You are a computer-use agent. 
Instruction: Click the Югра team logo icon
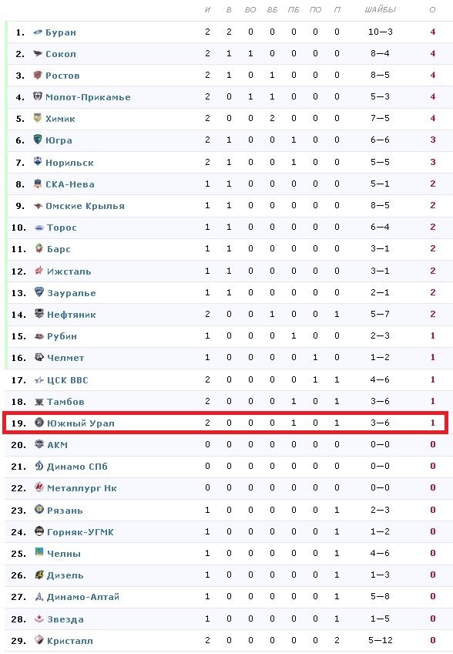pyautogui.click(x=38, y=140)
